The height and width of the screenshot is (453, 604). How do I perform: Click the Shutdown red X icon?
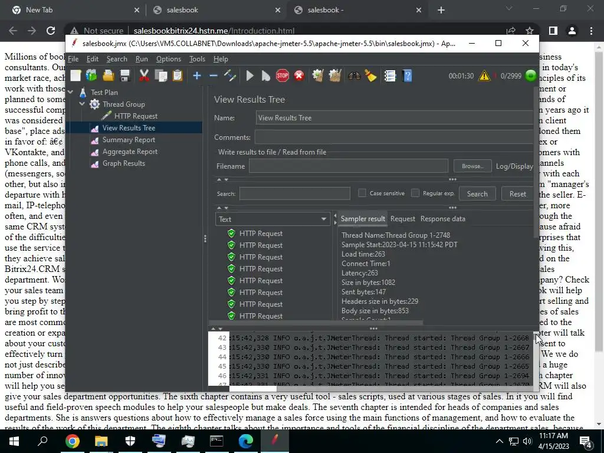coord(299,75)
